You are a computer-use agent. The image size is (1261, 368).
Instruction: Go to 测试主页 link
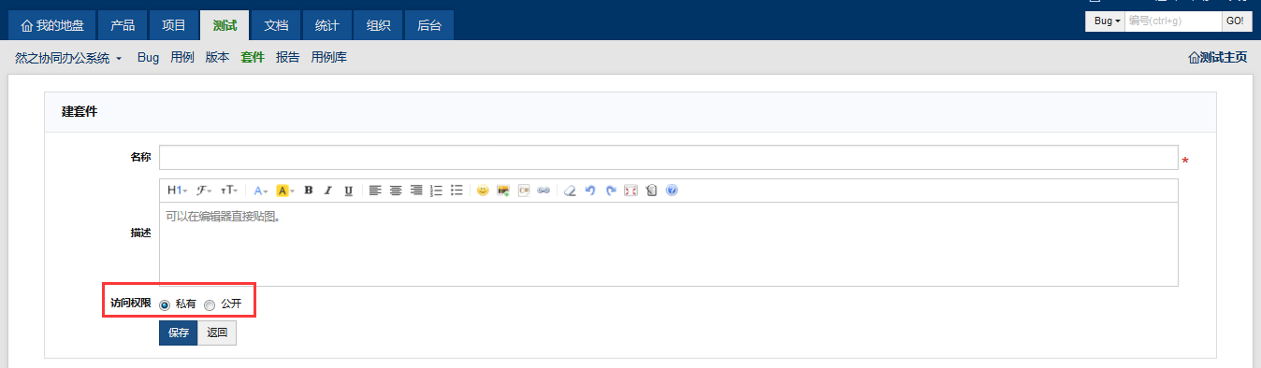(1217, 58)
